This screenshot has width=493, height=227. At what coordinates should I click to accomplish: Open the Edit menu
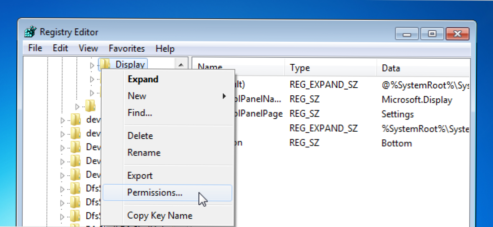pos(60,48)
